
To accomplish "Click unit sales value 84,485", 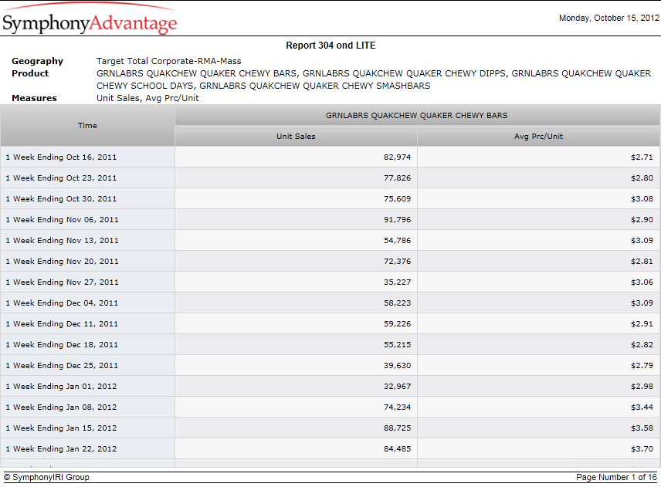I will [x=397, y=449].
